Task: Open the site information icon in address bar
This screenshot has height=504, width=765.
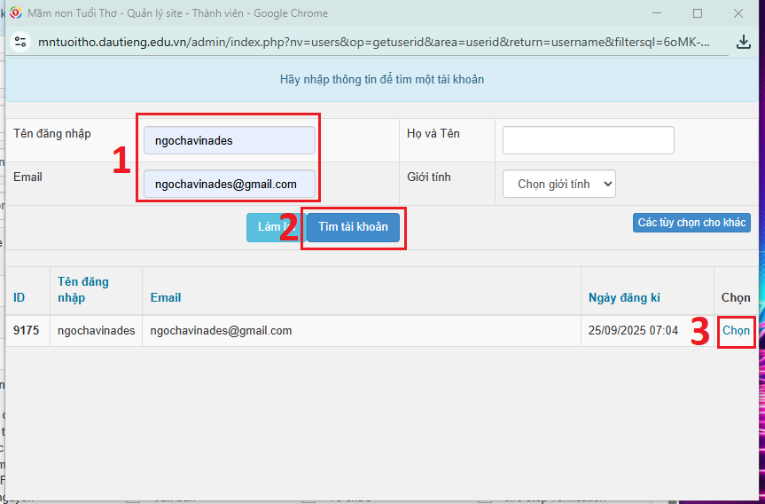Action: click(21, 42)
